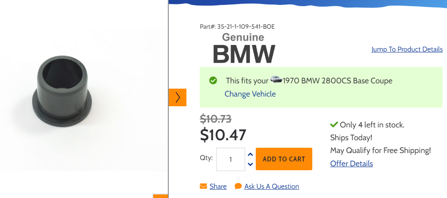Click the orange speech bubble icon
Screen dimensions: 447x198
238,186
